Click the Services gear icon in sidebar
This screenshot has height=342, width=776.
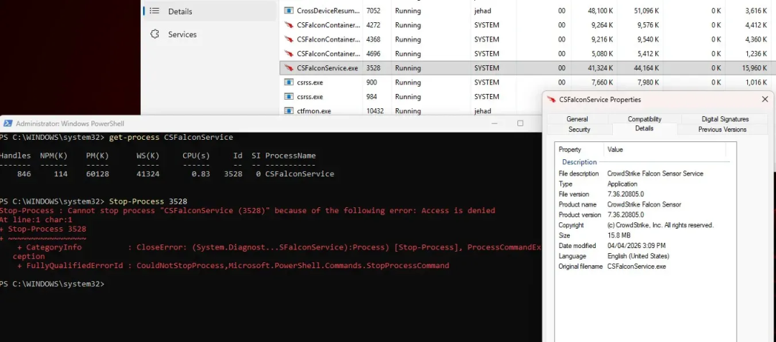pos(154,34)
